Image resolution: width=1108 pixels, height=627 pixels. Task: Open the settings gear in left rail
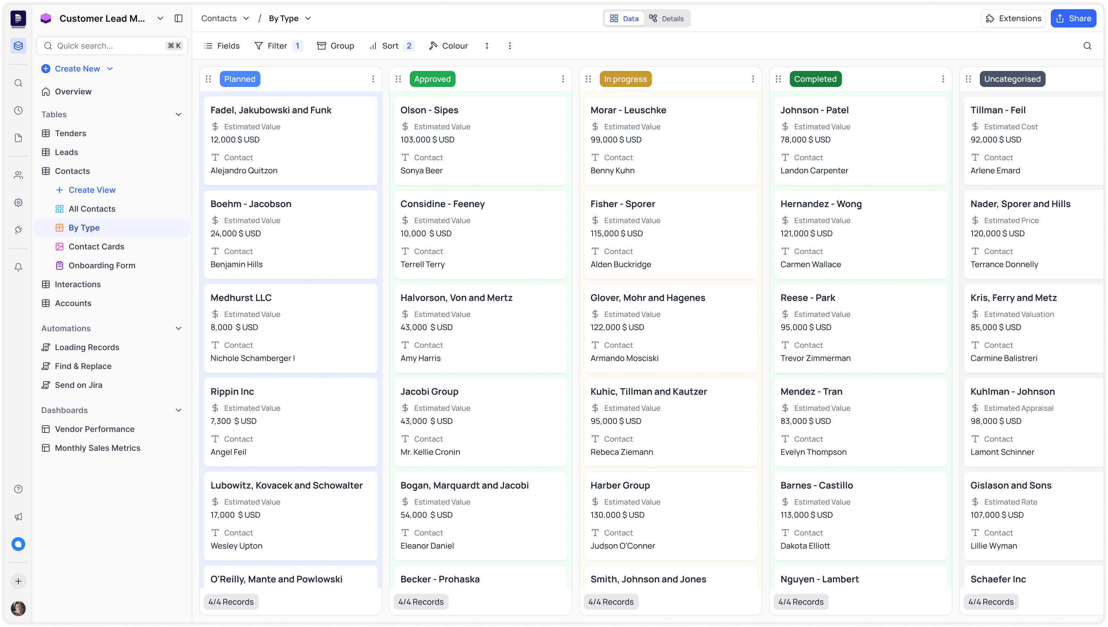(x=18, y=203)
